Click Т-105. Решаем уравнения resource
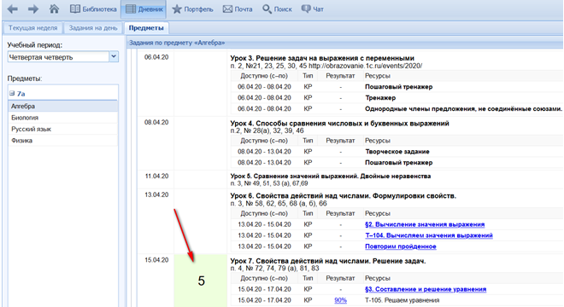The width and height of the screenshot is (564, 307). pos(402,300)
